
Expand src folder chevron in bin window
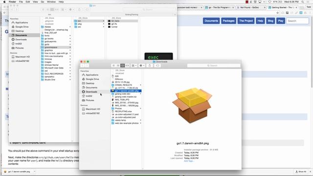pyautogui.click(x=103, y=27)
